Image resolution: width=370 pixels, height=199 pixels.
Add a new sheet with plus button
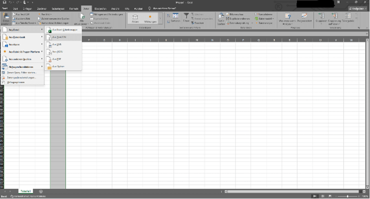(41, 191)
